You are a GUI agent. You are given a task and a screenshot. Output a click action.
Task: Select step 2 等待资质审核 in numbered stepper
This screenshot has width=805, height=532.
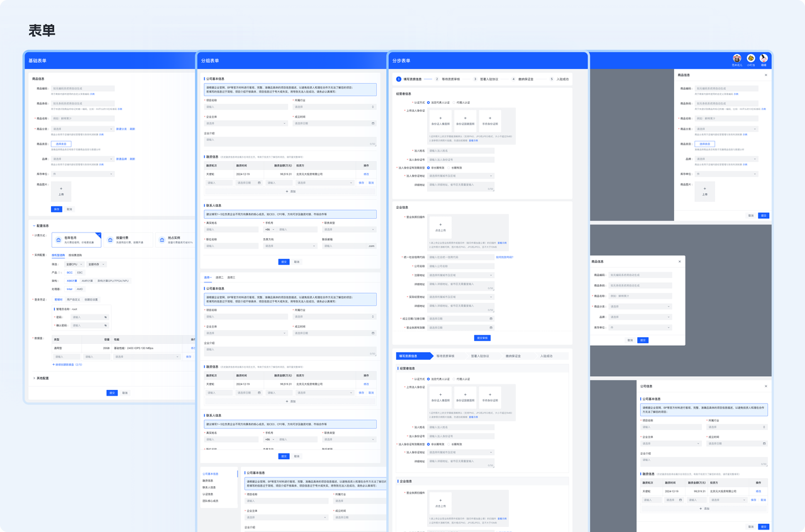[x=447, y=79]
